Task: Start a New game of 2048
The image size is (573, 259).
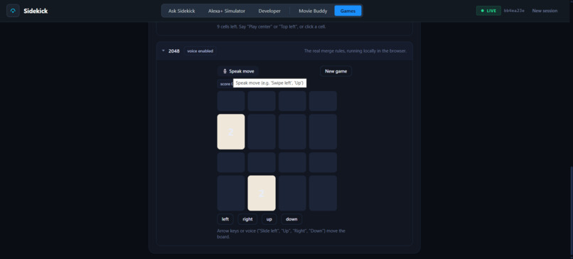Action: pyautogui.click(x=336, y=71)
